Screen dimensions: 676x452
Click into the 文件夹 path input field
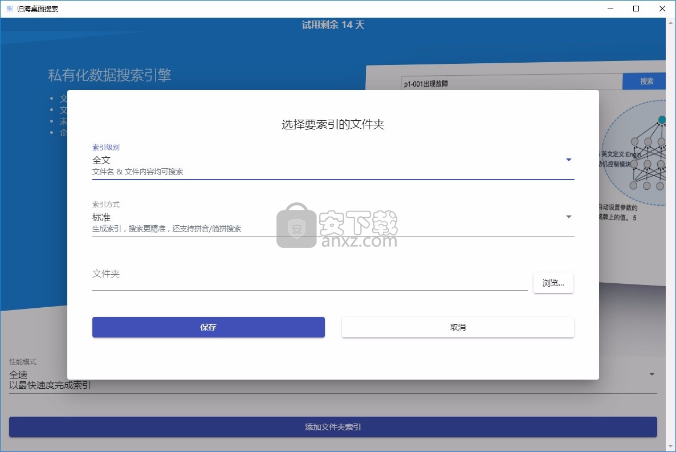tap(310, 279)
